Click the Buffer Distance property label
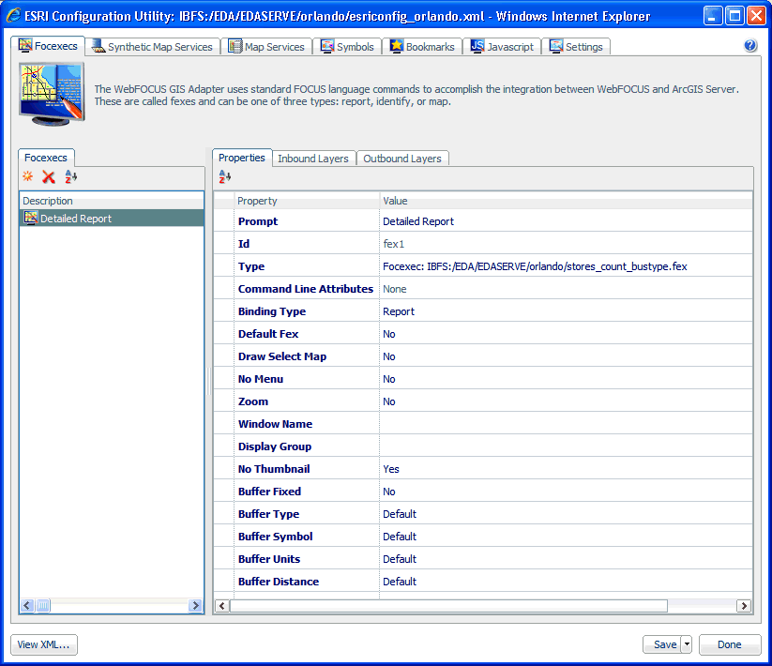 (279, 582)
